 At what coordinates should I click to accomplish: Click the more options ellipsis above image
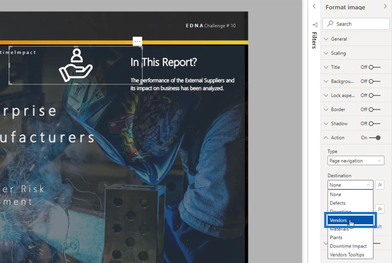pyautogui.click(x=137, y=41)
